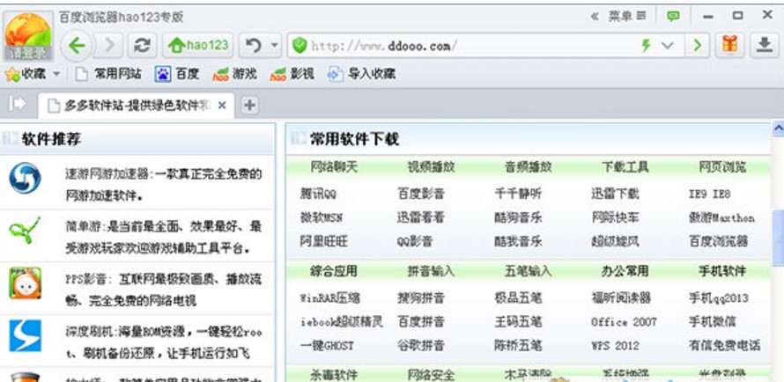Click the WinRAR压缩 link

coord(330,298)
